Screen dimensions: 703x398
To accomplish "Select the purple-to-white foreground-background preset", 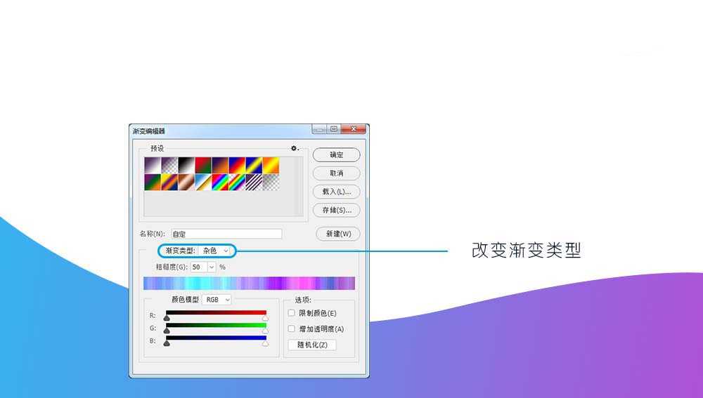I will click(x=153, y=165).
